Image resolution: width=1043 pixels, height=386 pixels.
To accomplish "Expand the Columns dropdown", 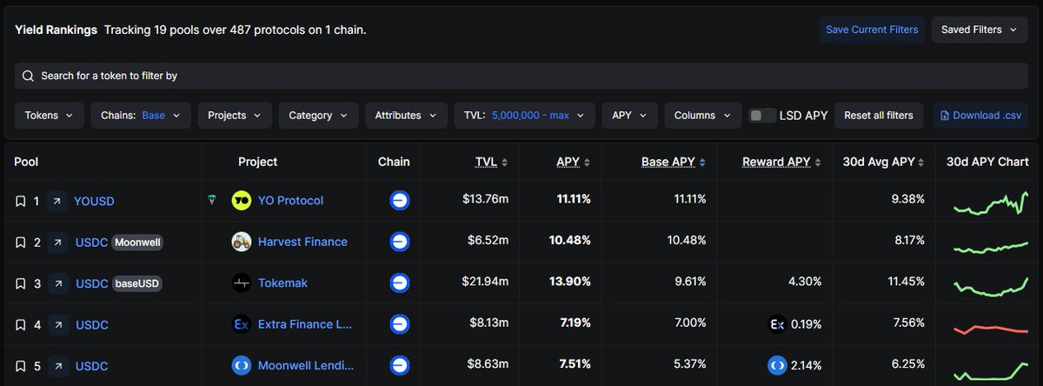I will [702, 115].
